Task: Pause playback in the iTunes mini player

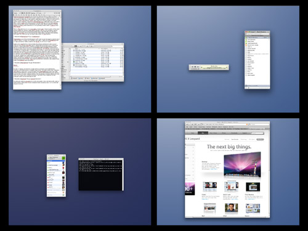Action: (195, 67)
